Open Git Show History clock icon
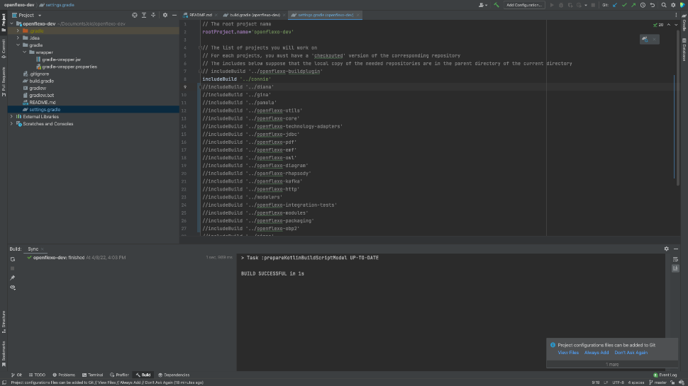 [643, 5]
